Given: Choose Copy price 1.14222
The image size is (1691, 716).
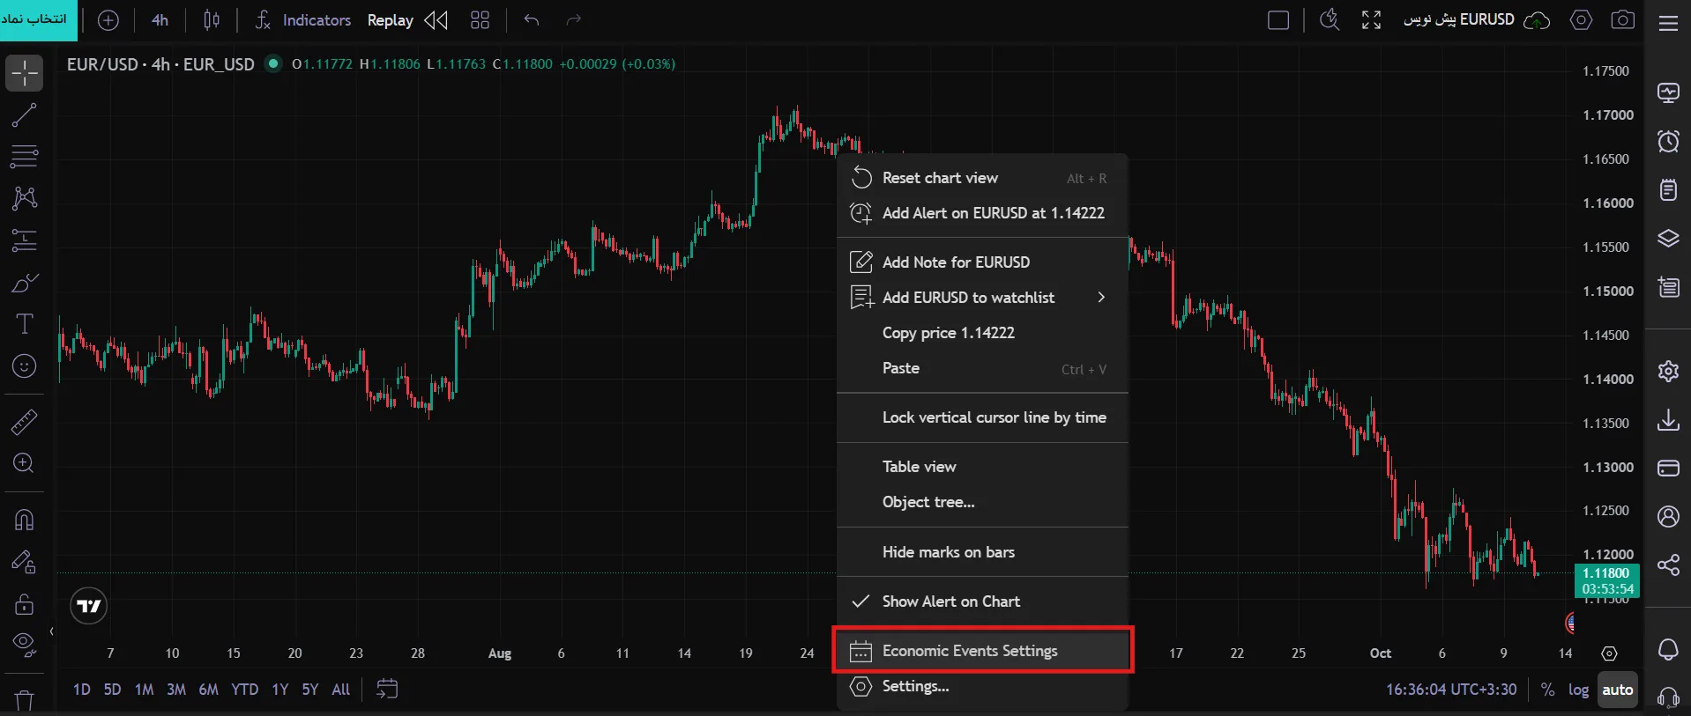Looking at the screenshot, I should pyautogui.click(x=982, y=333).
